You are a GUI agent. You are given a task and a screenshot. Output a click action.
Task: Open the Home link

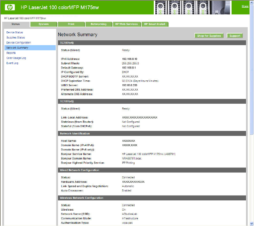tap(245, 6)
